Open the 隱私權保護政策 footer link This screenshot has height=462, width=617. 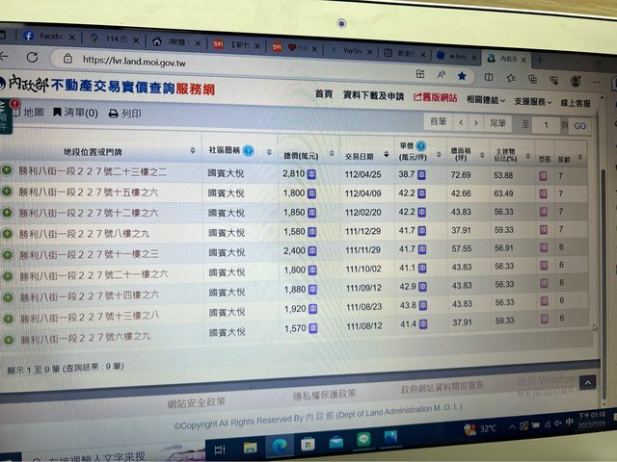[x=324, y=394]
